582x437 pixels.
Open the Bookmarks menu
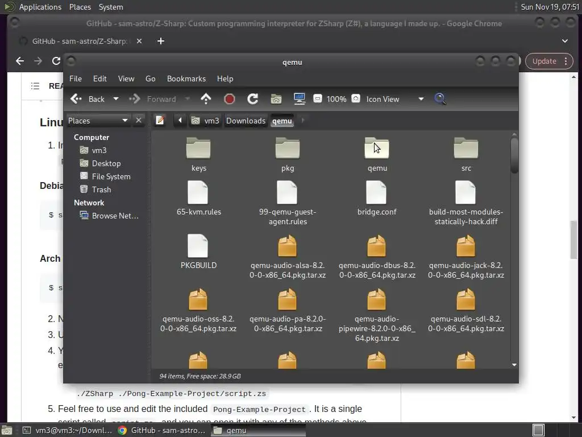point(186,79)
